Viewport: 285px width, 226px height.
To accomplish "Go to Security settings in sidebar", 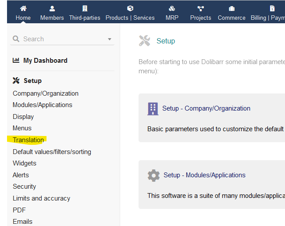I will (x=25, y=187).
